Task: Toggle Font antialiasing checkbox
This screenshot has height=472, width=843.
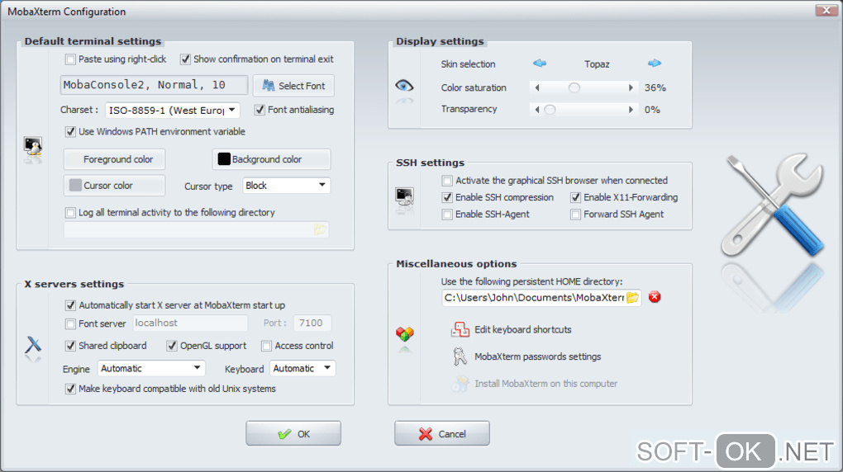Action: [260, 110]
